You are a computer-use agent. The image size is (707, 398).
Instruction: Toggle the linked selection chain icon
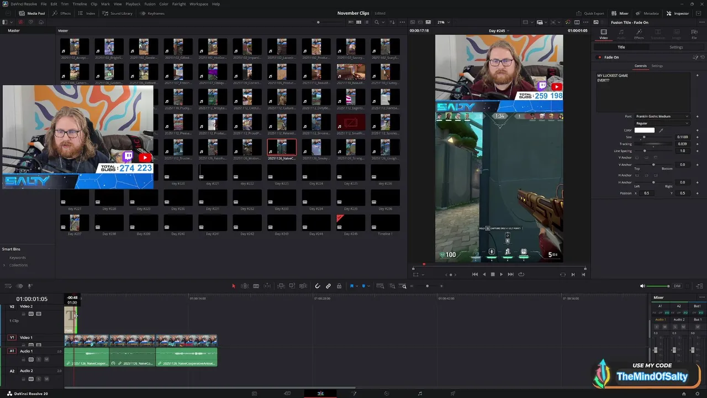(x=328, y=286)
